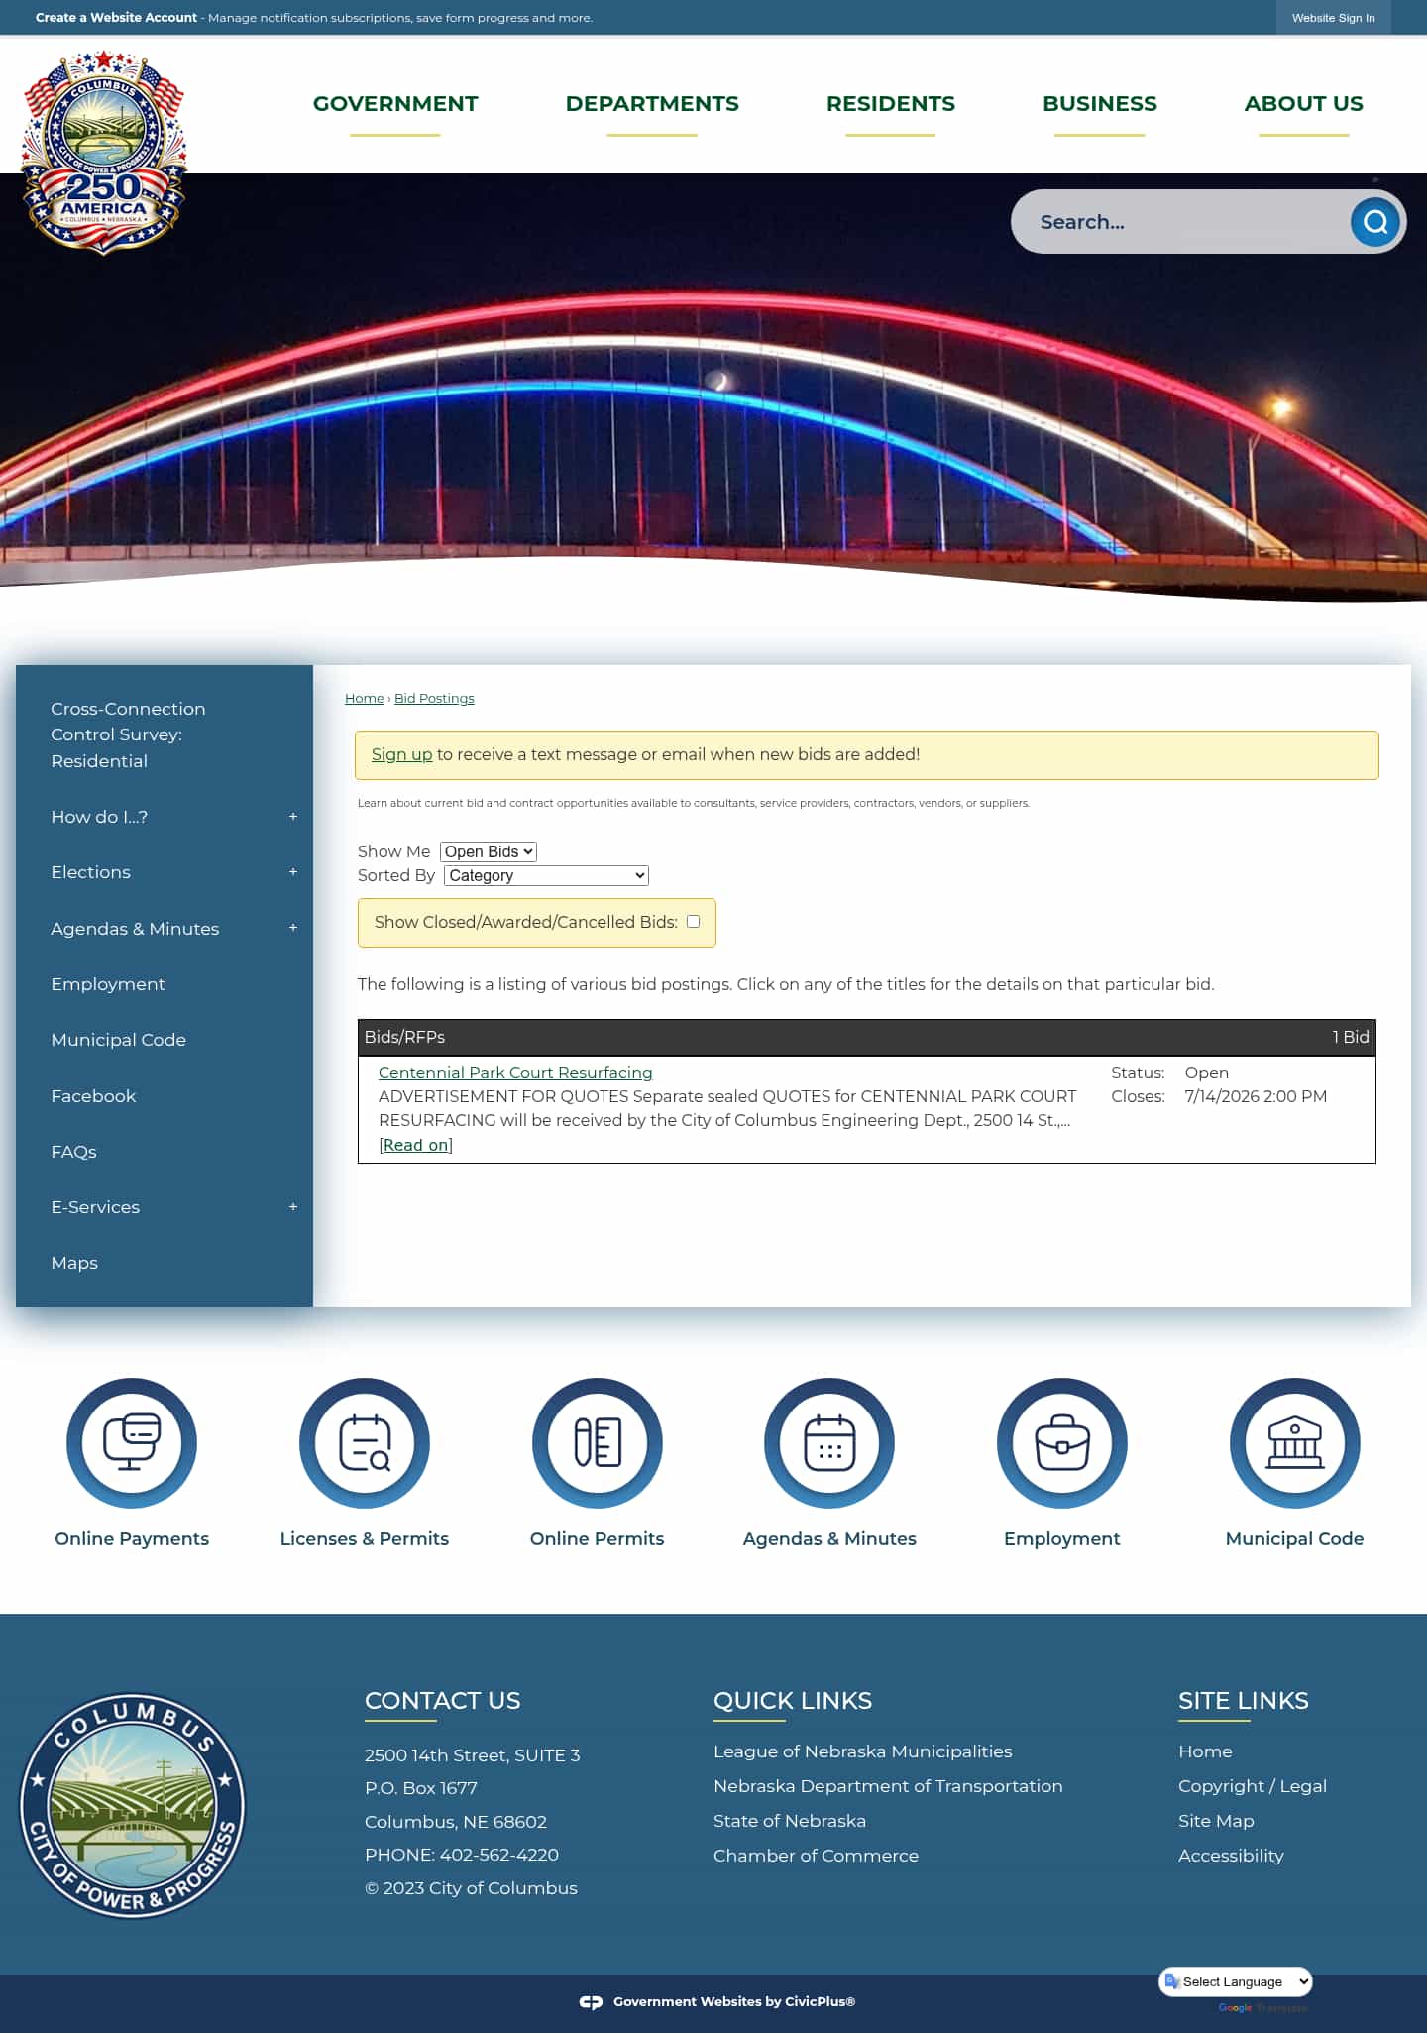Viewport: 1427px width, 2033px height.
Task: Open Centennial Park Court Resurfacing bid
Action: [515, 1073]
